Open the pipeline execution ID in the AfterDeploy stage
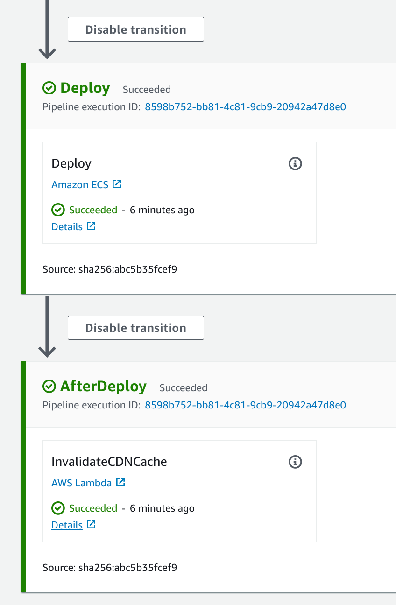This screenshot has width=396, height=605. 245,405
